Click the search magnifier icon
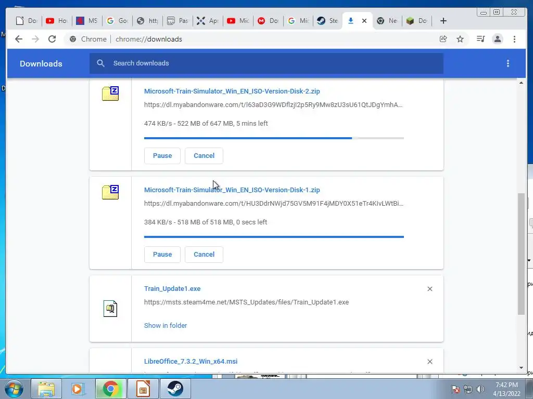 tap(100, 63)
